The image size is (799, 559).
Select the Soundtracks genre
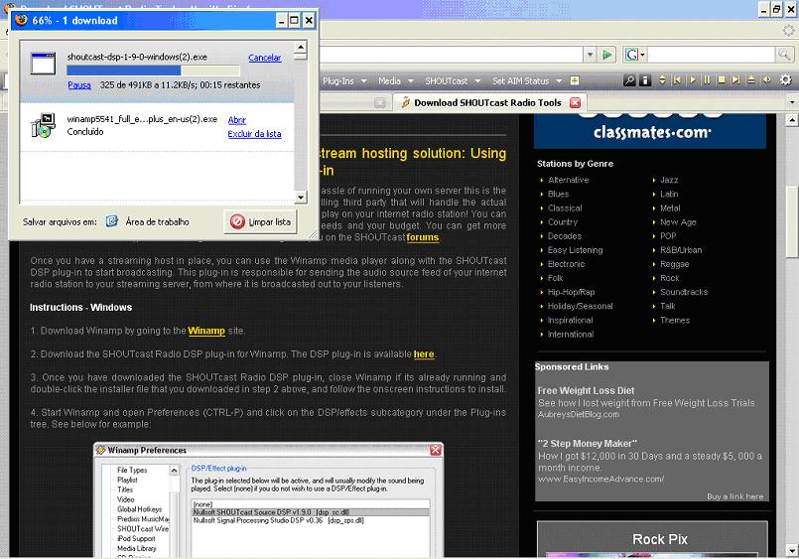click(684, 292)
